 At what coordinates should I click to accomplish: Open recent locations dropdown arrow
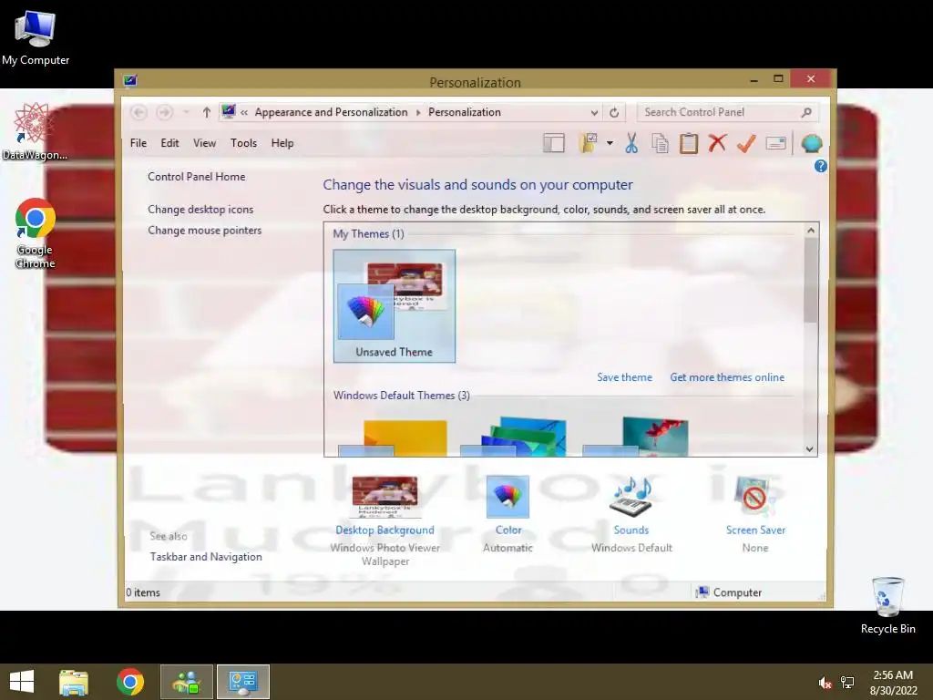[x=186, y=112]
